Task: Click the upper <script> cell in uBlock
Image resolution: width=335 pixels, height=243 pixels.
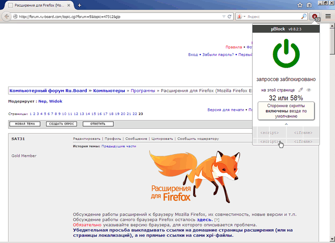Action: point(269,133)
